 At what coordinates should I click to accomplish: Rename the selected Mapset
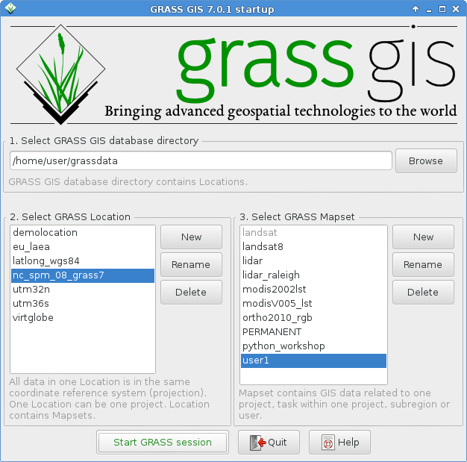click(423, 264)
